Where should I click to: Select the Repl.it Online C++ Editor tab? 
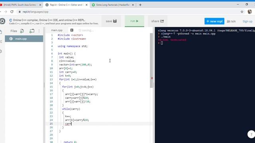coord(66,5)
